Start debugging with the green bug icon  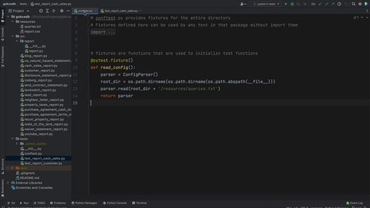coord(292,4)
